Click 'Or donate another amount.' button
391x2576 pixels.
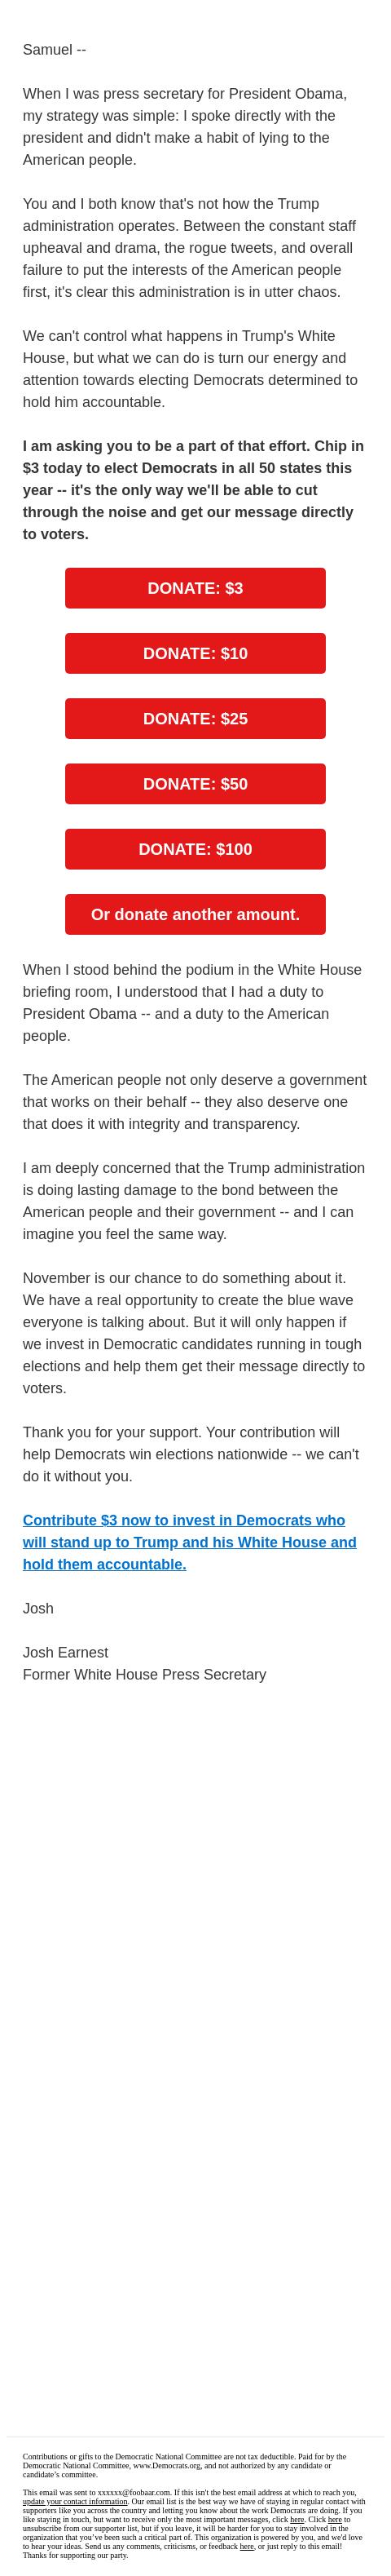(195, 914)
